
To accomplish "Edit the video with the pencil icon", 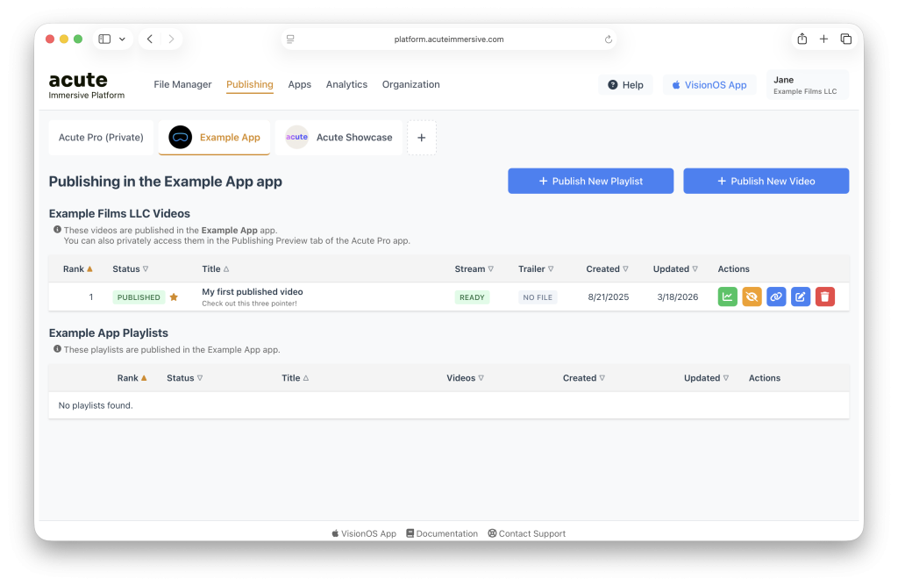I will [801, 297].
